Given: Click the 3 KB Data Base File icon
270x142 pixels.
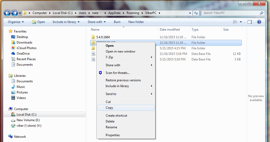Looking at the screenshot, I should 93,59.
